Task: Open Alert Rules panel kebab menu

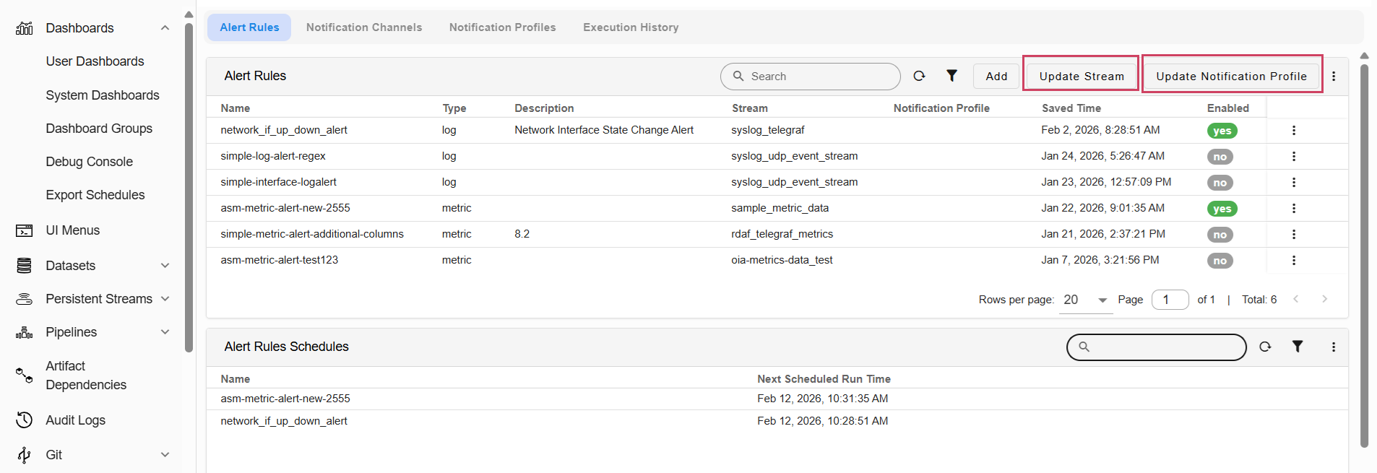Action: (1333, 77)
